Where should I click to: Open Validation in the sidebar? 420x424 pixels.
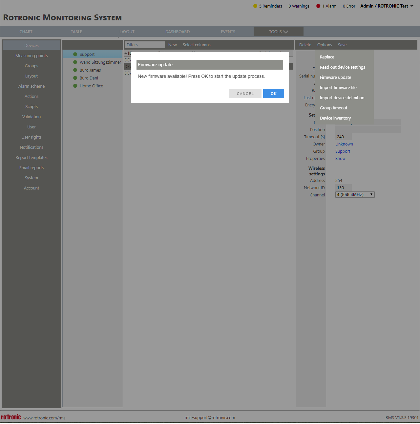click(31, 117)
